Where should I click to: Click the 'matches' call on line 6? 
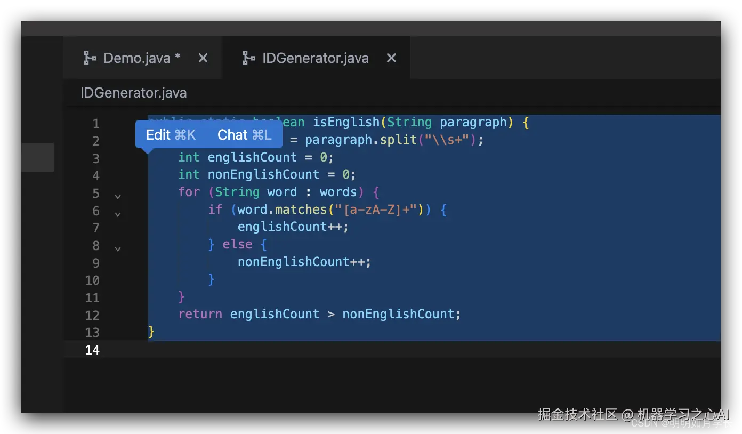point(301,210)
